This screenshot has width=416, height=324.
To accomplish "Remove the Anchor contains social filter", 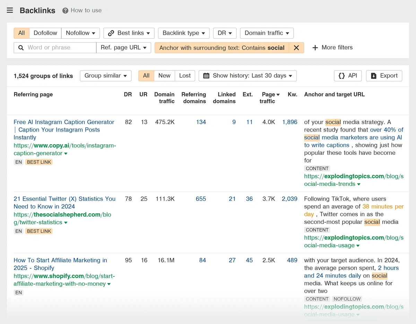I will [296, 48].
